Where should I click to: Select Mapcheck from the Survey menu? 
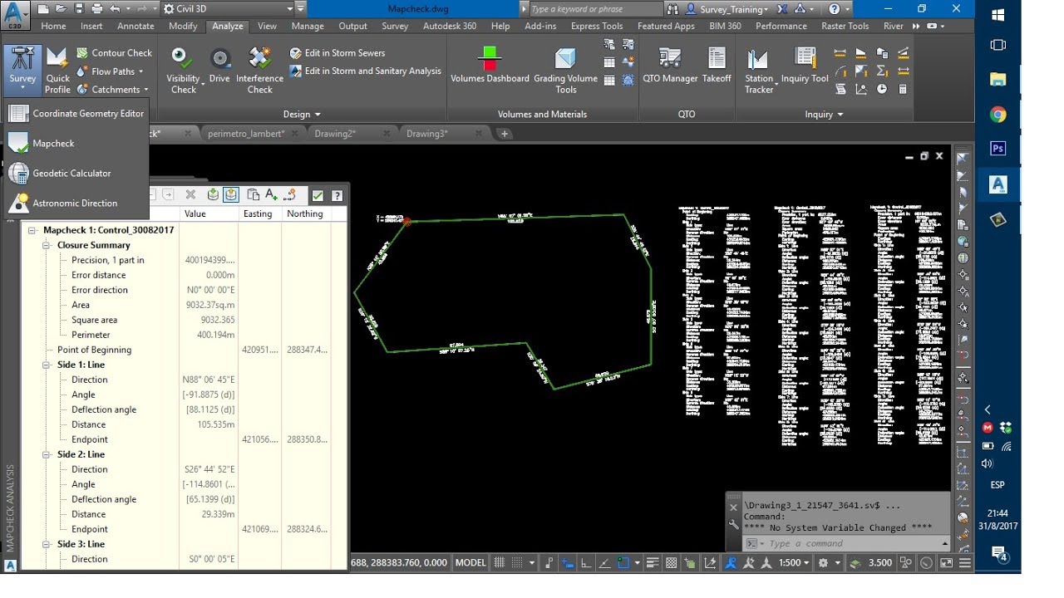pyautogui.click(x=76, y=143)
